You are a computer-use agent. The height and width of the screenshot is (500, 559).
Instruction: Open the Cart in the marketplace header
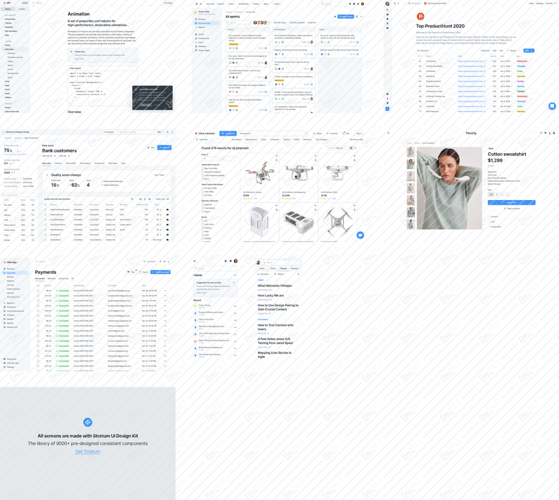coord(346,134)
